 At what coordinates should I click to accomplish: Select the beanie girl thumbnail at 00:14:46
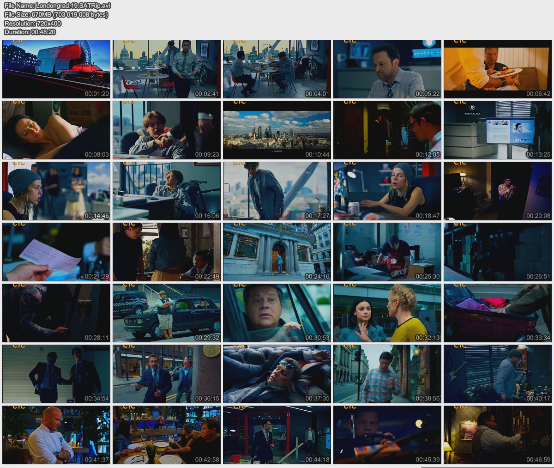click(56, 191)
